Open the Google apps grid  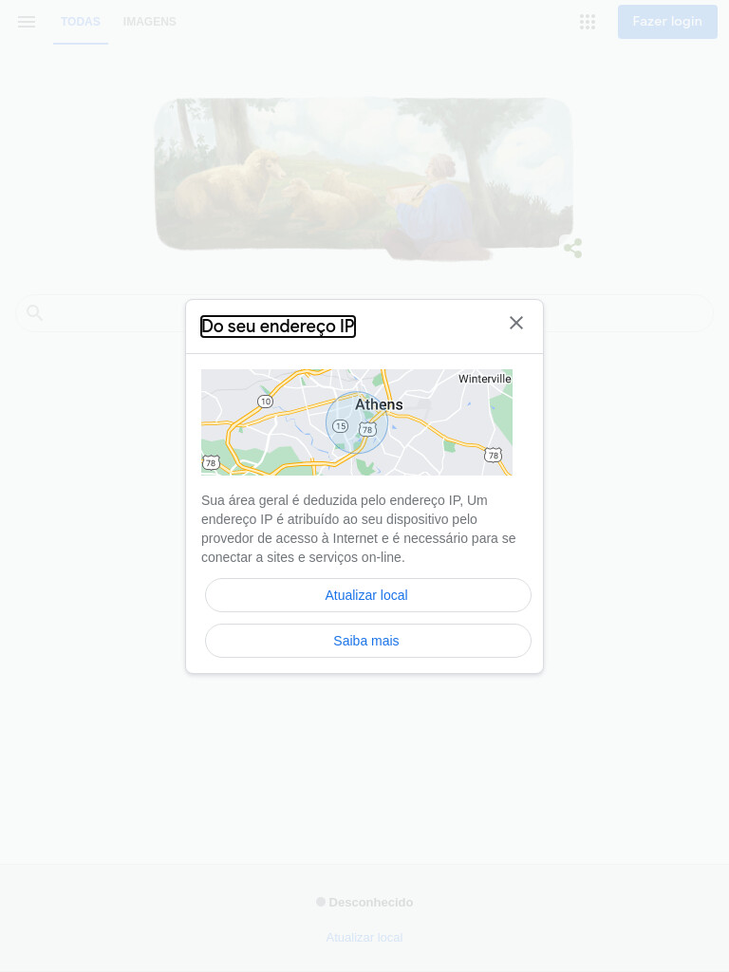[x=588, y=22]
